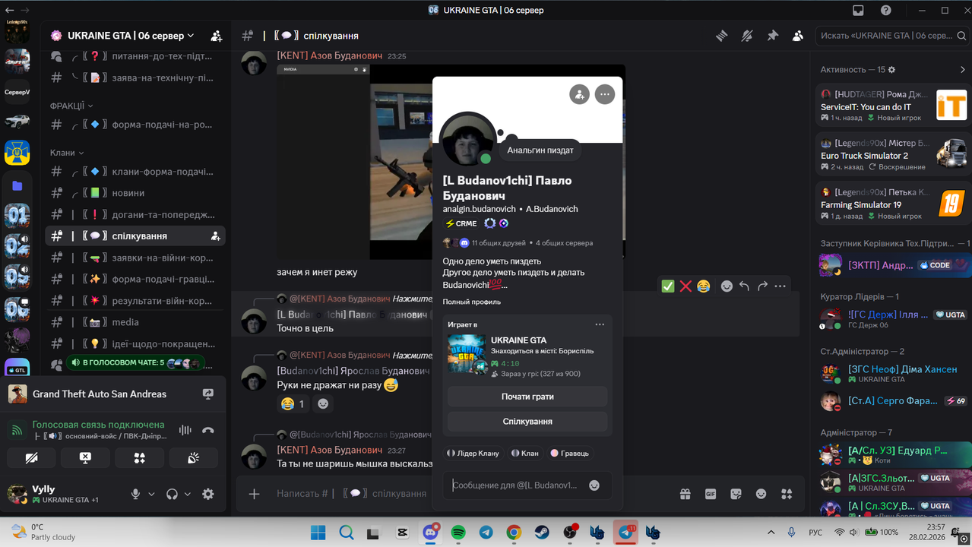
Task: Click the Гравець role tag
Action: coord(570,453)
